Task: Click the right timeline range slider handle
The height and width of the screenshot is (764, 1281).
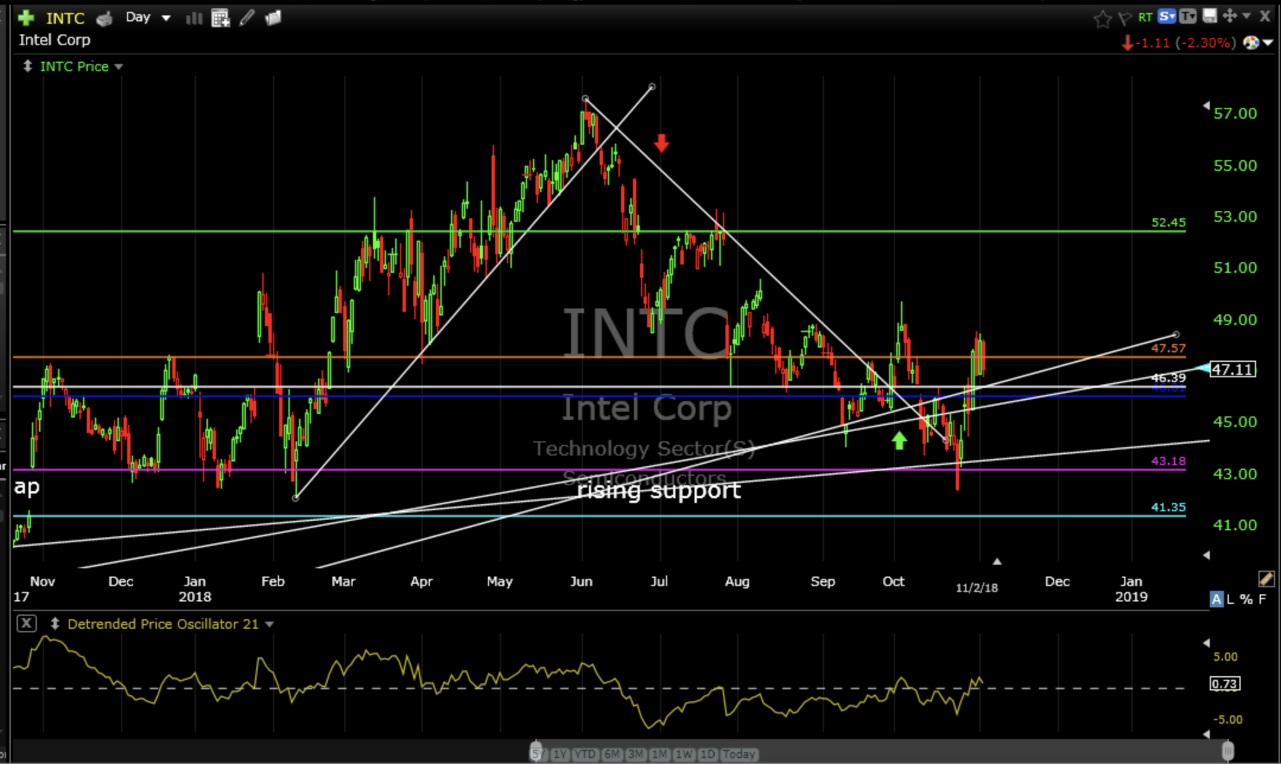Action: point(1228,750)
